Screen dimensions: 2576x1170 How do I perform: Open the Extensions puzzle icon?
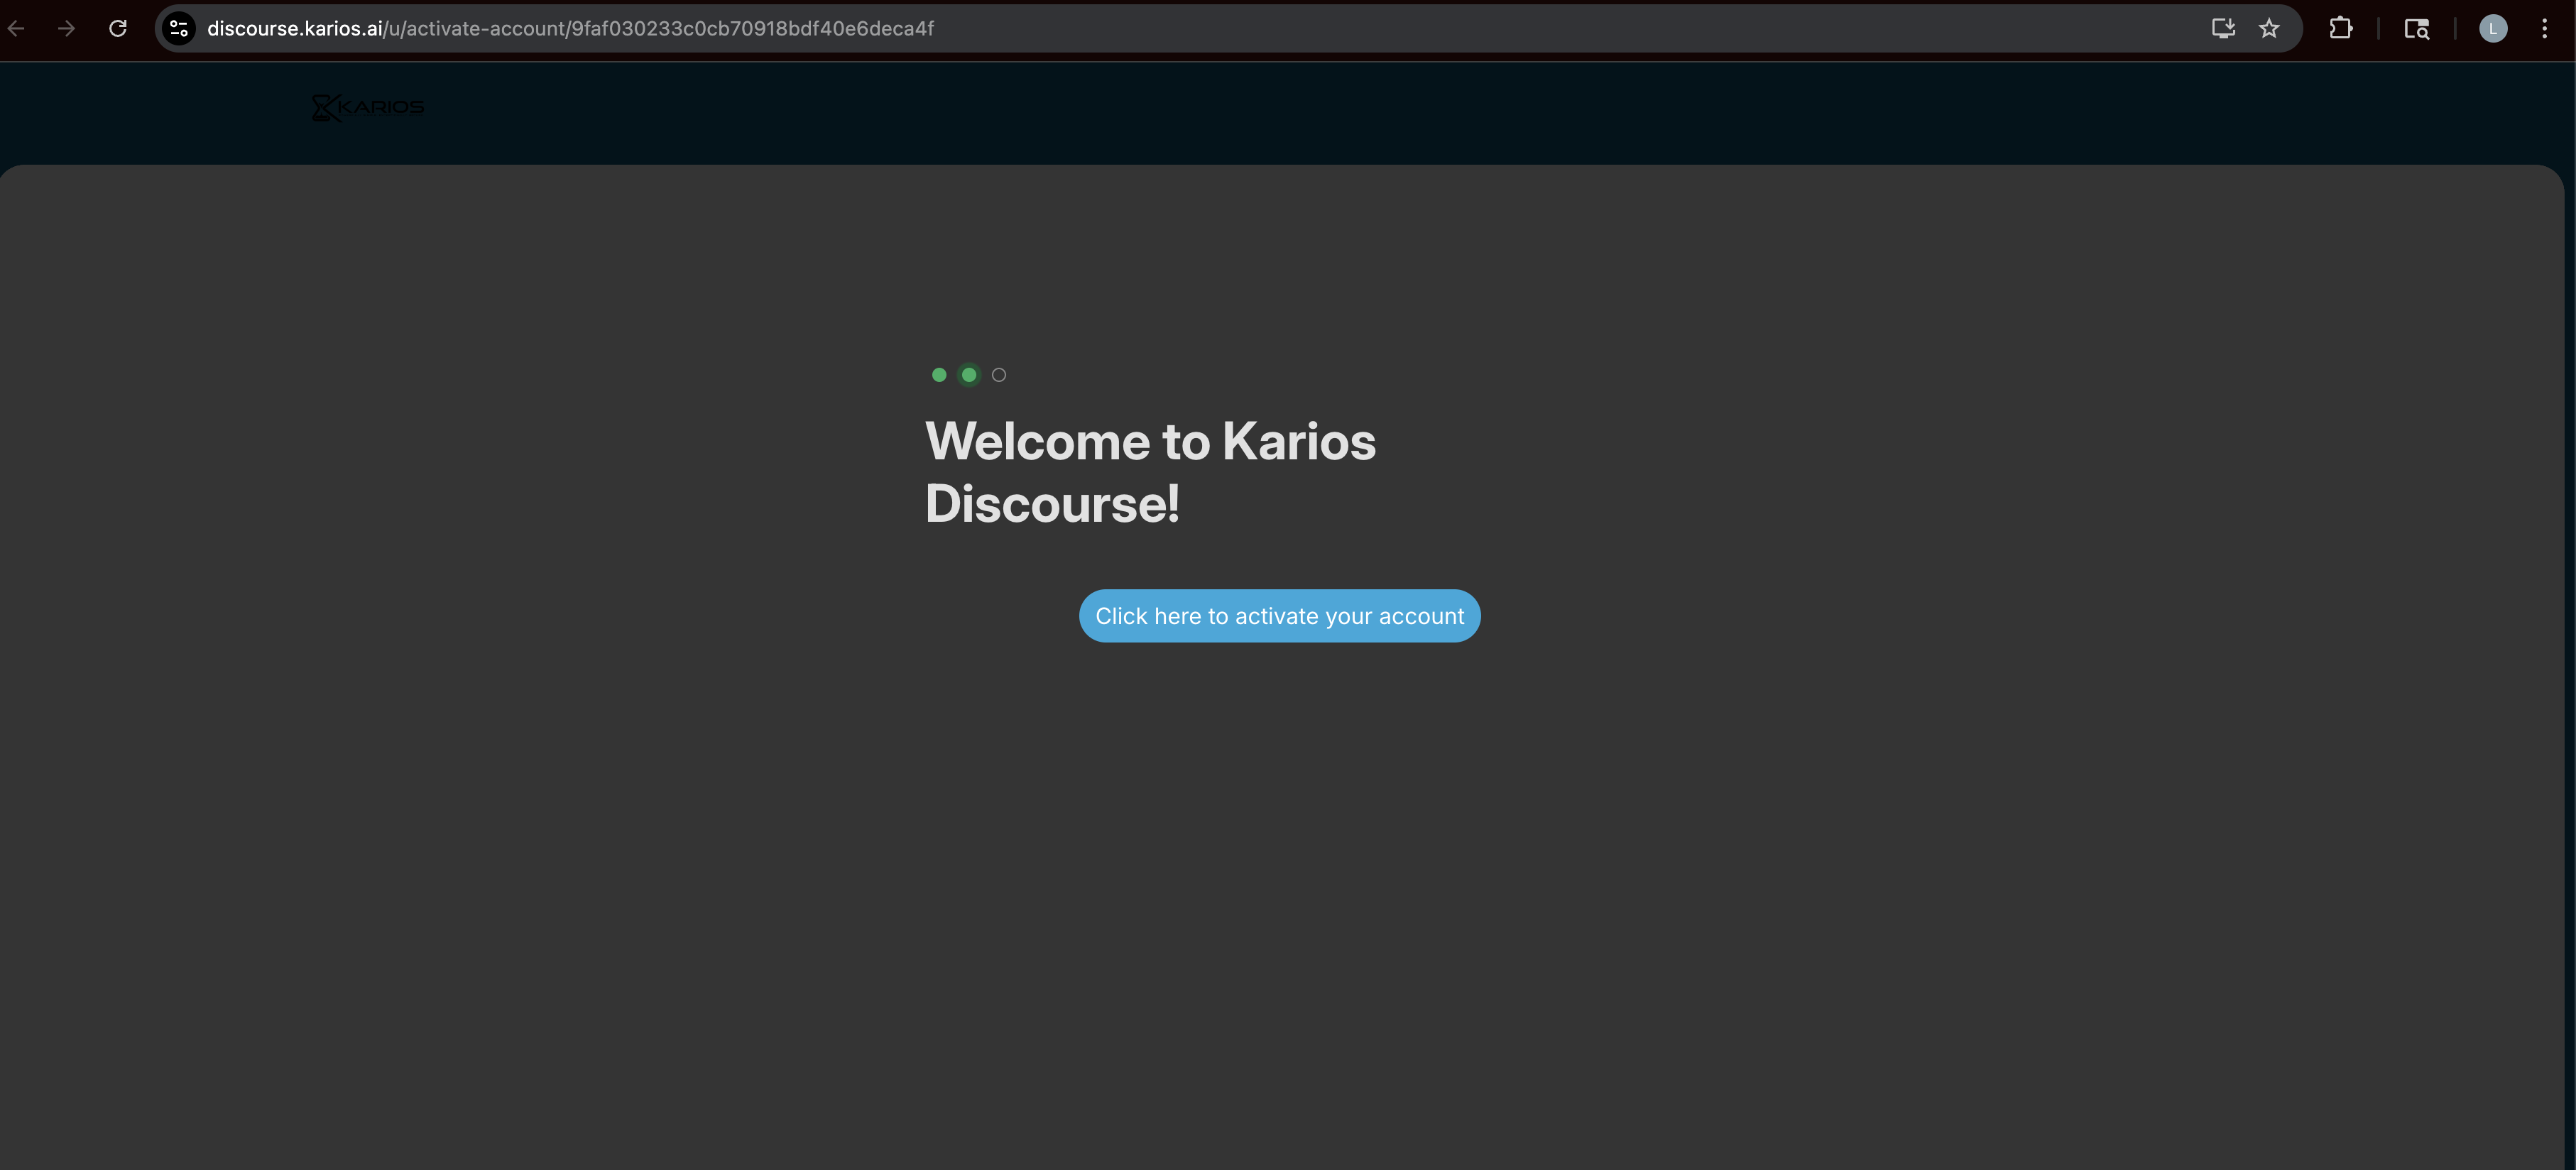pos(2340,28)
